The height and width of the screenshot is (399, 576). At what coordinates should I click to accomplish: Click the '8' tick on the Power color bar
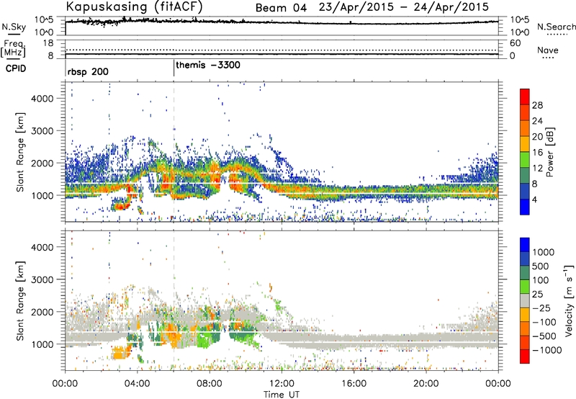coord(535,184)
